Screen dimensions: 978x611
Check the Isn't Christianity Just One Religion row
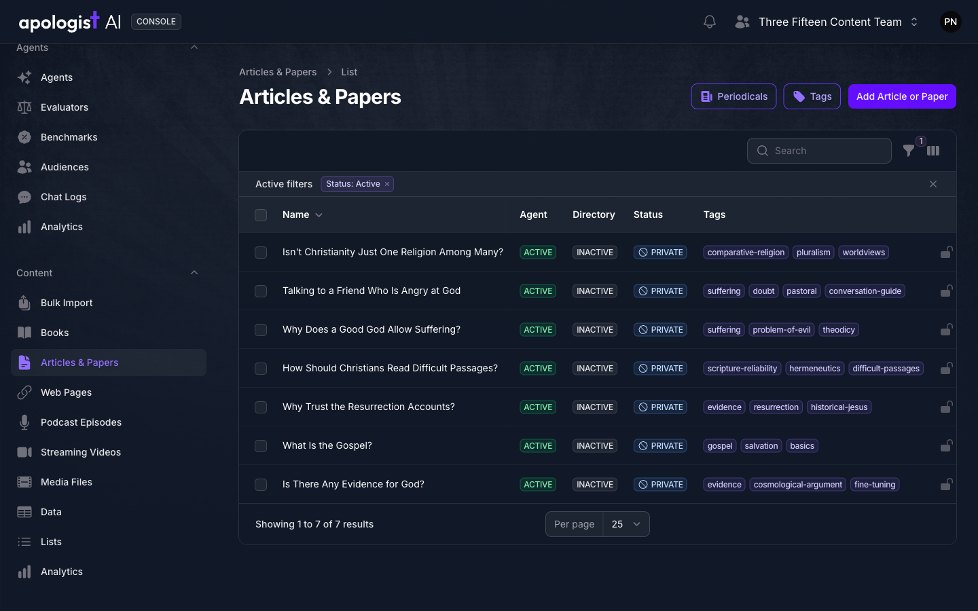(x=261, y=253)
